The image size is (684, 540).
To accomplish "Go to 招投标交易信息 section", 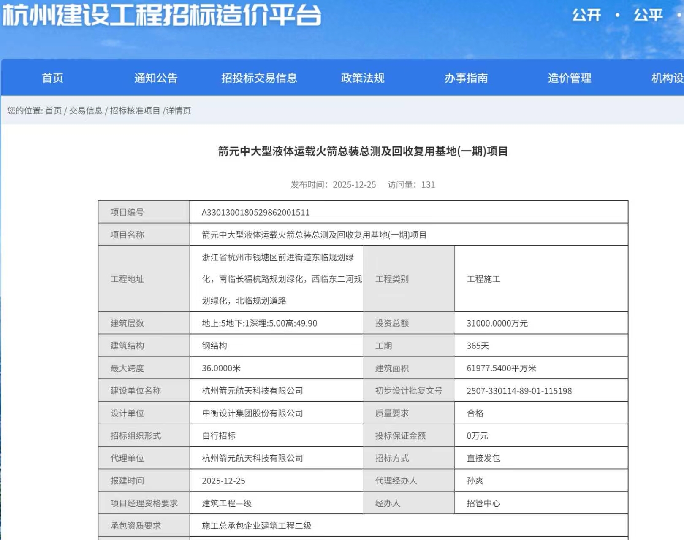I will point(259,78).
